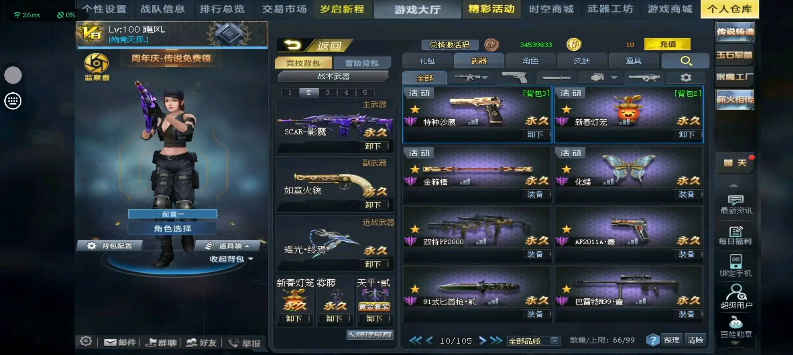
Task: Click the magnifier search icon
Action: [x=686, y=61]
